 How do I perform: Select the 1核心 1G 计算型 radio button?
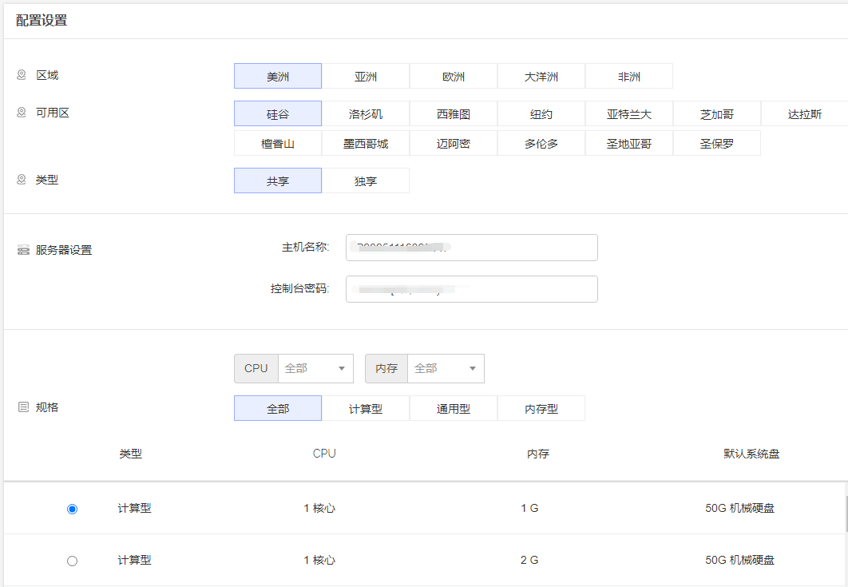pos(73,509)
